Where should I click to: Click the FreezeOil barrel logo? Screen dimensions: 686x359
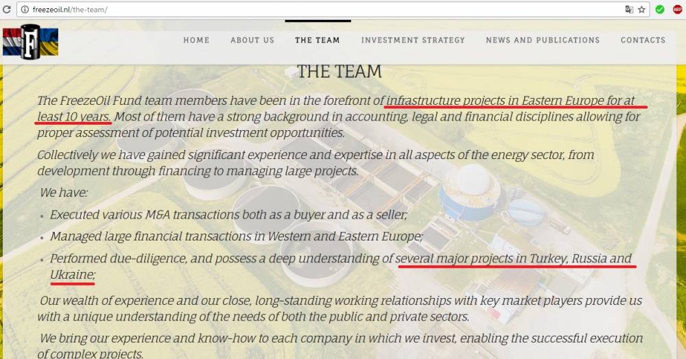30,42
